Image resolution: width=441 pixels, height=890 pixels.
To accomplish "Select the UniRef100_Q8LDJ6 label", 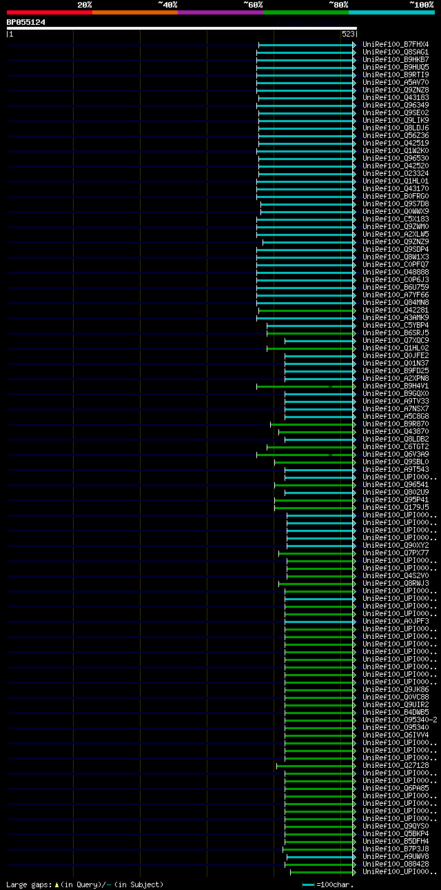I will tap(396, 128).
